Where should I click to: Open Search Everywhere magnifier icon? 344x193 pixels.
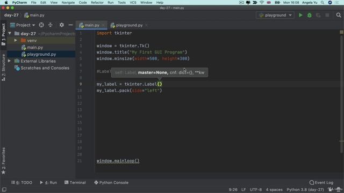[x=339, y=15]
